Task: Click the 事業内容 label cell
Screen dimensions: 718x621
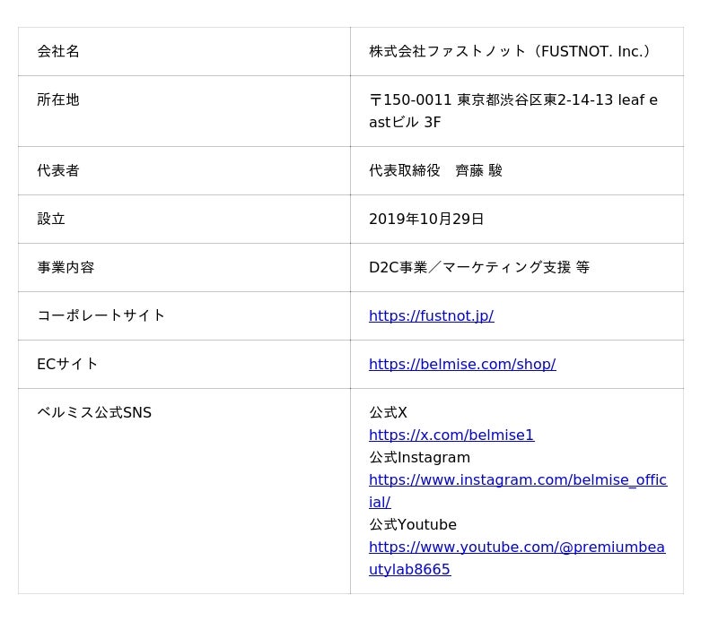Action: click(66, 267)
